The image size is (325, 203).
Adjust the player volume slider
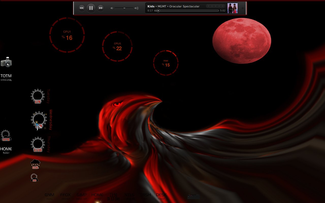(124, 8)
